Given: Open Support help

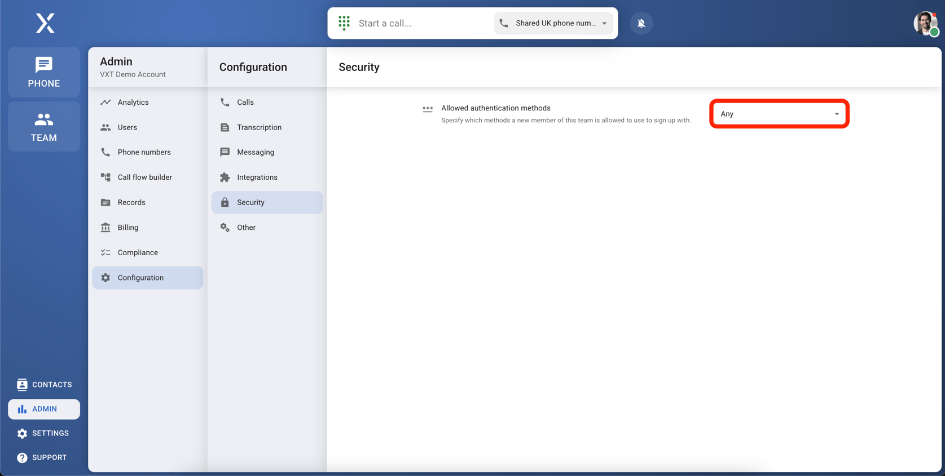Looking at the screenshot, I should tap(44, 457).
